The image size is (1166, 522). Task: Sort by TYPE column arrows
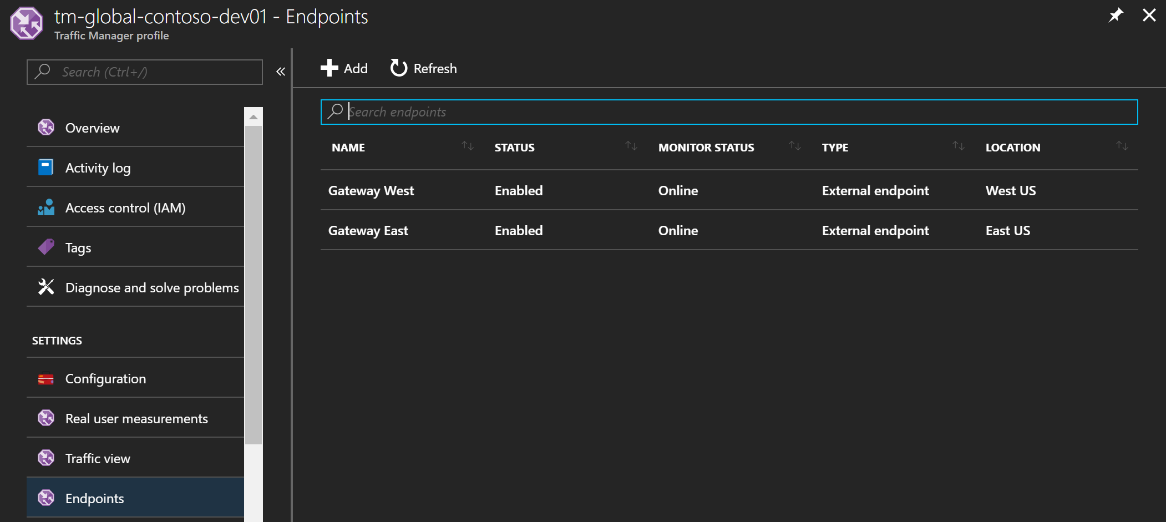pos(959,146)
